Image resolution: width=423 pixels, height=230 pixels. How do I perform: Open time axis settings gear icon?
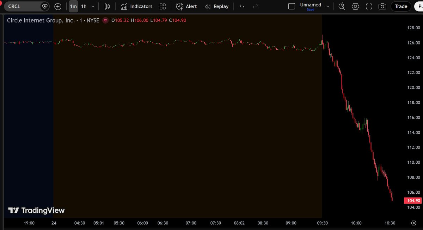414,223
